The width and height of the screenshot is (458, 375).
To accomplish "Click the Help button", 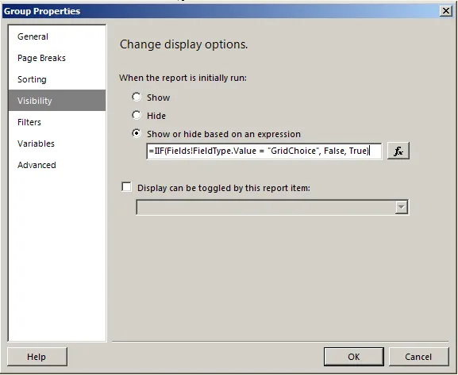I will click(x=37, y=357).
